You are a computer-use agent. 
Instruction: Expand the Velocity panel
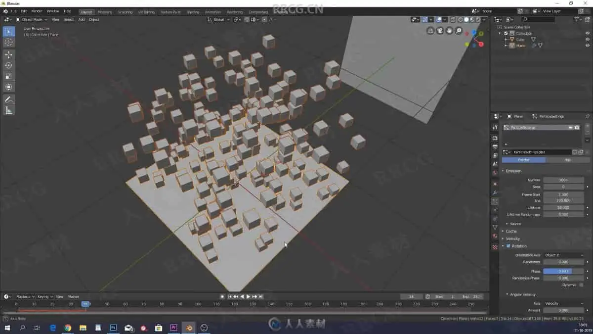512,239
